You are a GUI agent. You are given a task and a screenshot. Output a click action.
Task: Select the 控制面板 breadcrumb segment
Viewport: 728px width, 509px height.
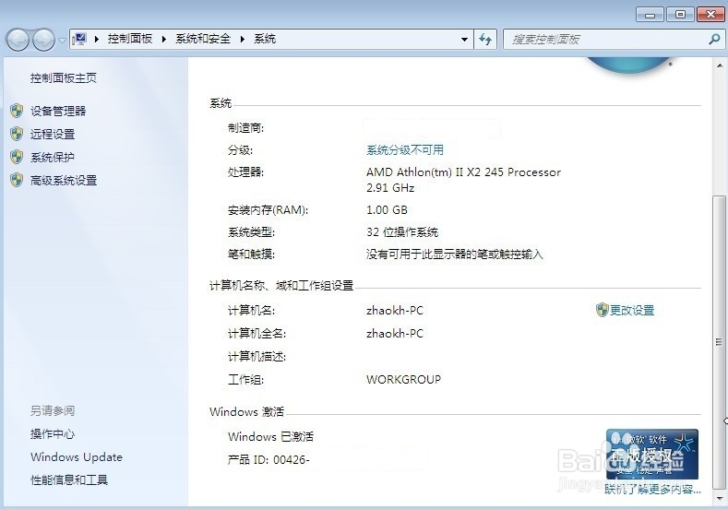click(130, 39)
